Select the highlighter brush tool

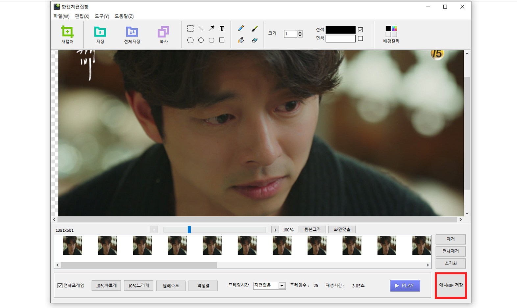coord(255,29)
